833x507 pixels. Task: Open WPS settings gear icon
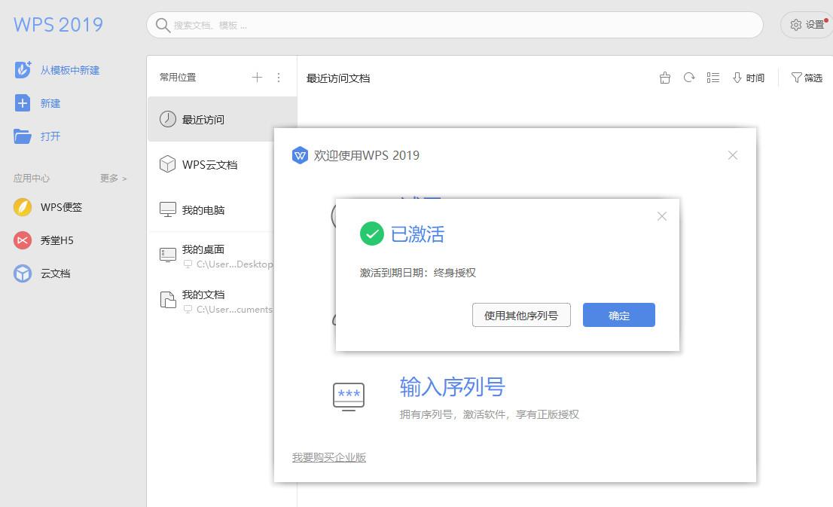click(796, 25)
